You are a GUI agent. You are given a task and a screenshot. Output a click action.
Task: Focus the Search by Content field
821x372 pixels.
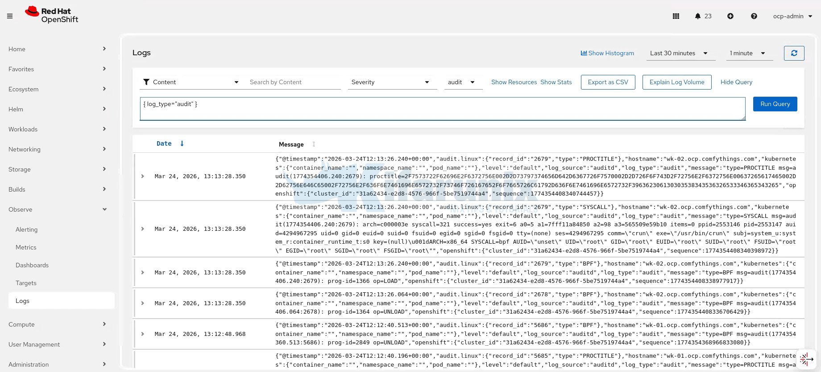pyautogui.click(x=293, y=82)
